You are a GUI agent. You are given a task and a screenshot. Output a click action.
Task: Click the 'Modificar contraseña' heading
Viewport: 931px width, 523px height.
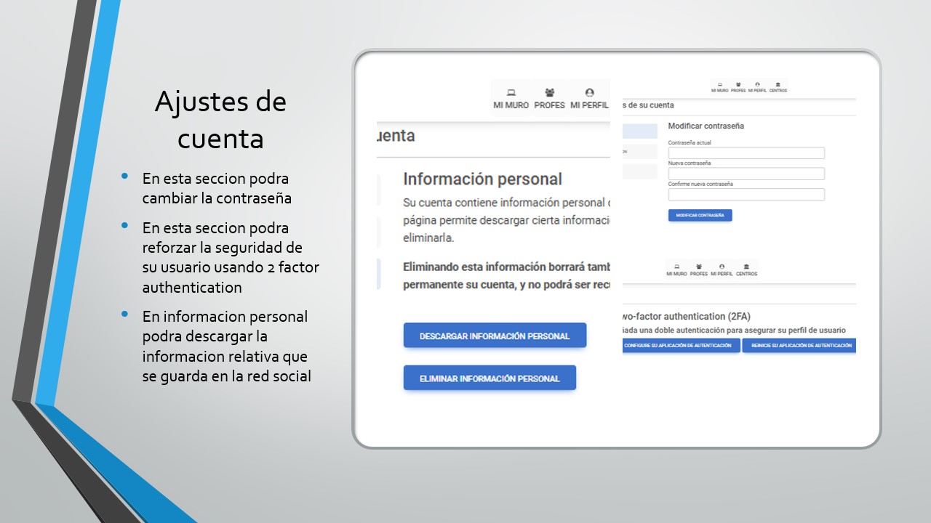click(706, 126)
